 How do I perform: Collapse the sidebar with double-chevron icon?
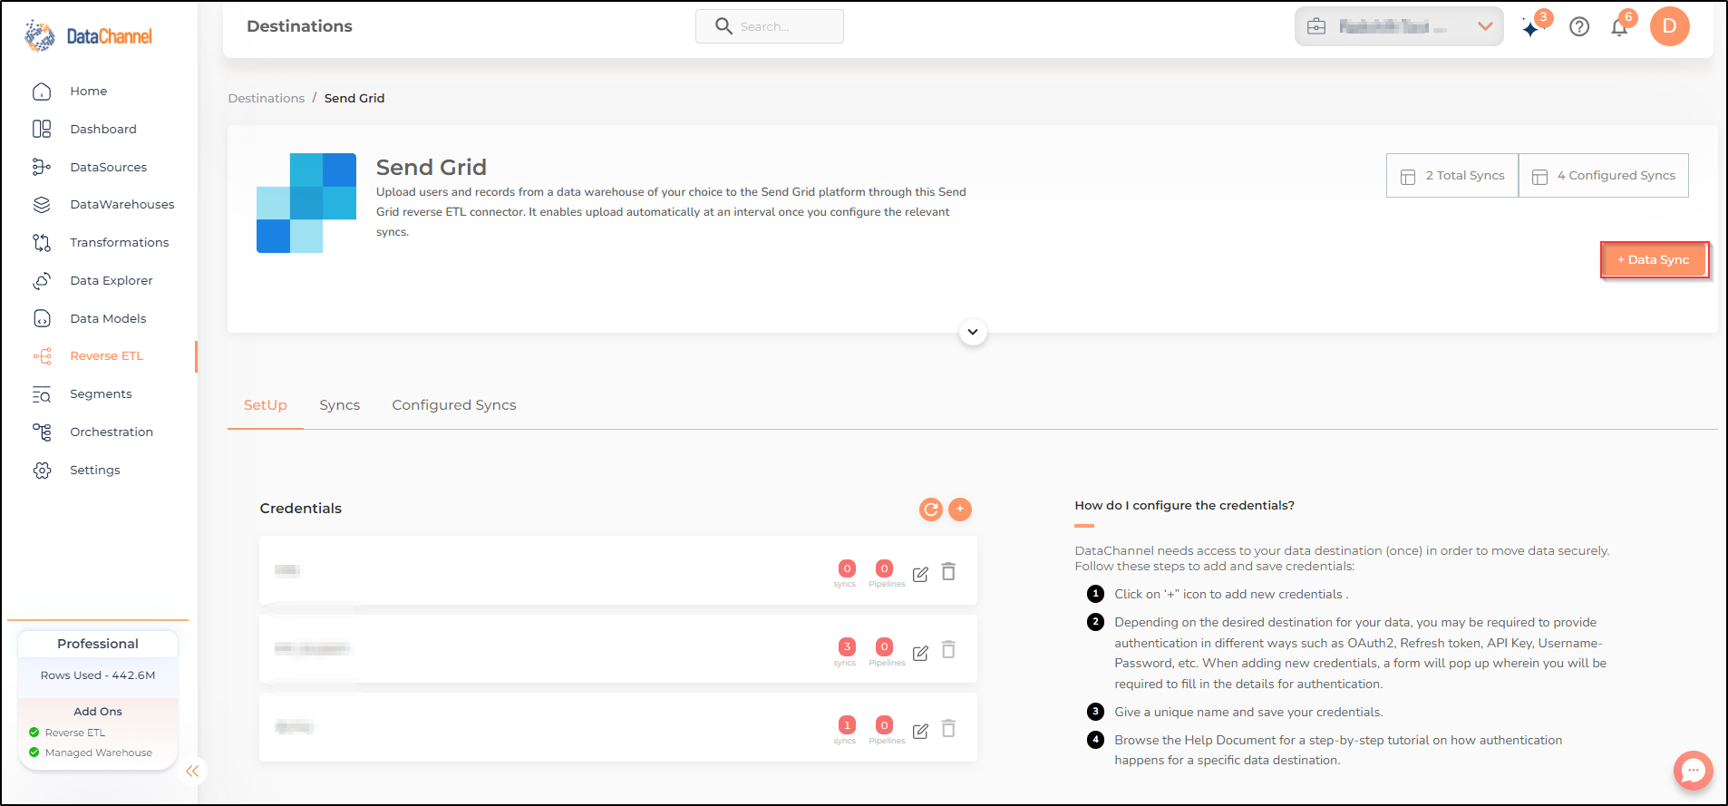192,772
